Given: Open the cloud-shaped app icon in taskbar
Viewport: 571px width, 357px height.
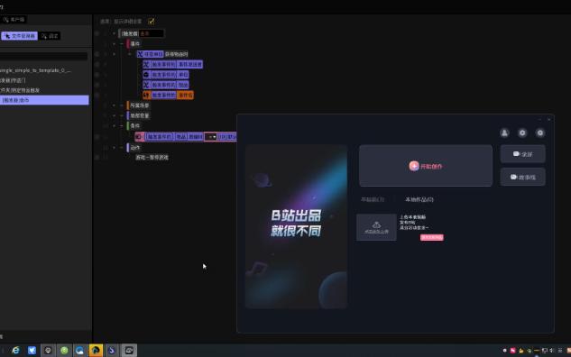Looking at the screenshot, I should (79, 350).
